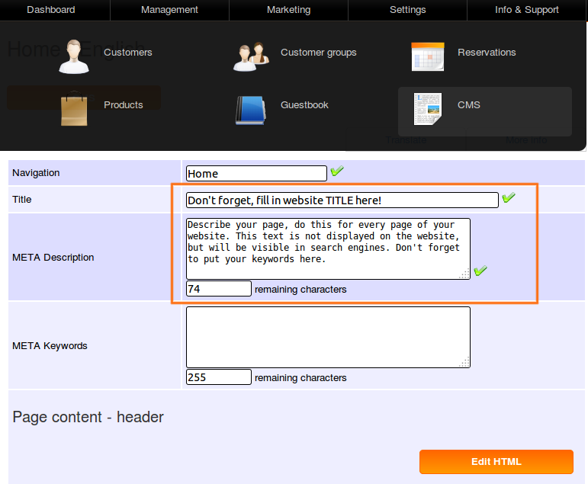Screen dimensions: 588x484
Task: Open Customer groups icon
Action: pos(251,55)
